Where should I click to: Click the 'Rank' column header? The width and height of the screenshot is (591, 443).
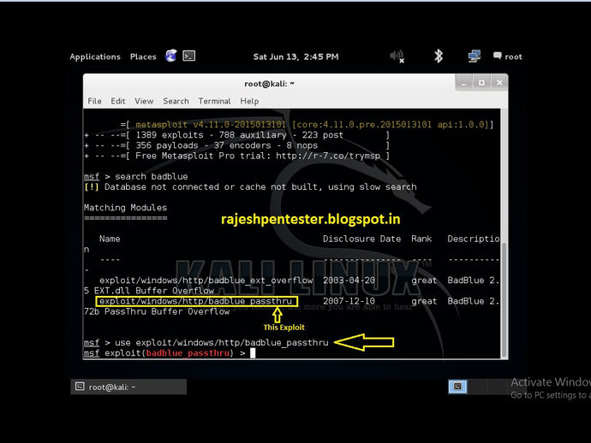click(421, 239)
